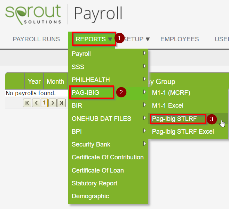Viewport: 229px width, 209px height.
Task: Select M1-1 (MCRF) report
Action: (x=171, y=93)
